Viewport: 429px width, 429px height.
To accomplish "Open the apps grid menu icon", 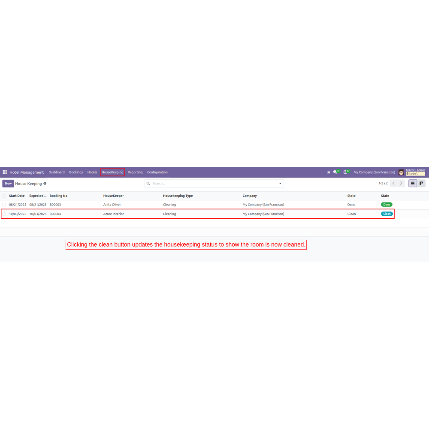I will pos(5,172).
